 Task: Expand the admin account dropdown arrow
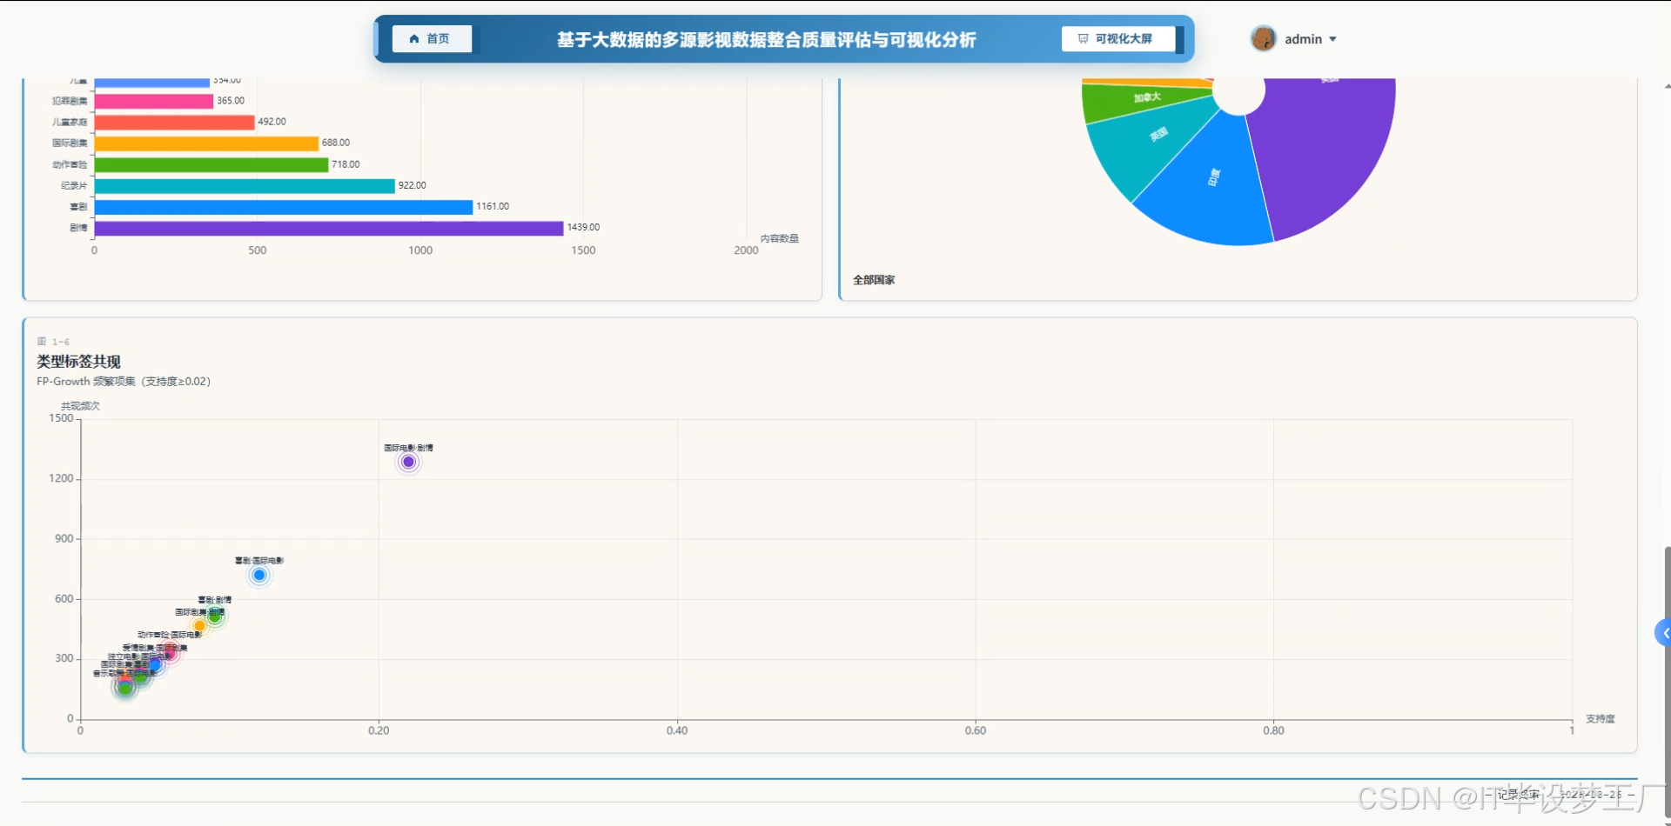pyautogui.click(x=1332, y=39)
